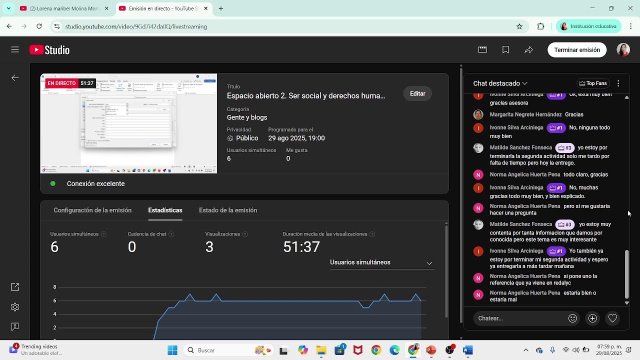Image resolution: width=640 pixels, height=360 pixels.
Task: Open Studio settings gear in left sidebar
Action: (x=15, y=307)
